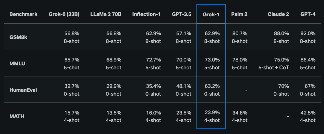Select Palm 2's 34.6% MATH score

[240, 113]
